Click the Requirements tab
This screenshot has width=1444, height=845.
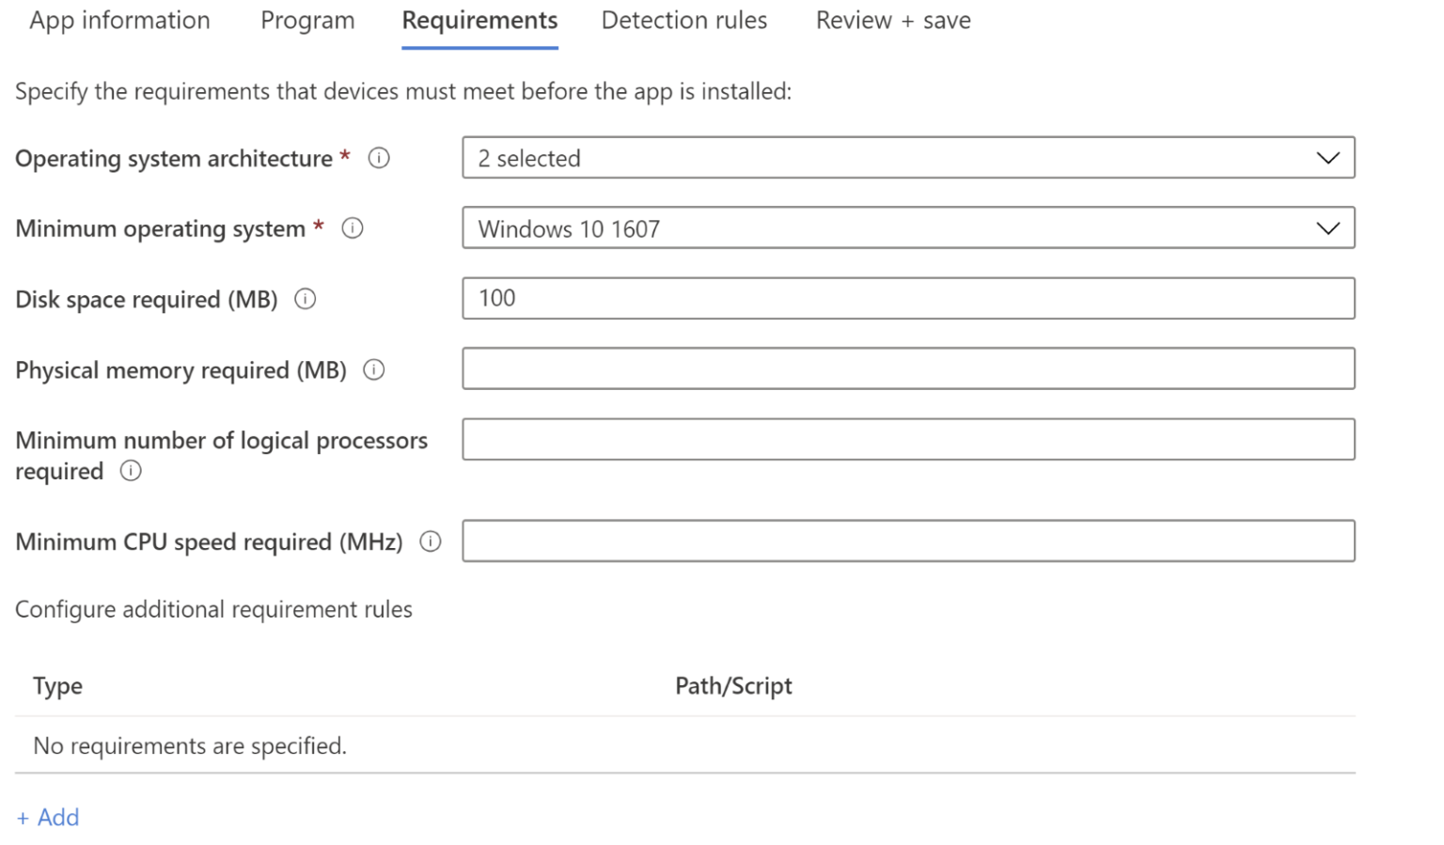pos(479,20)
